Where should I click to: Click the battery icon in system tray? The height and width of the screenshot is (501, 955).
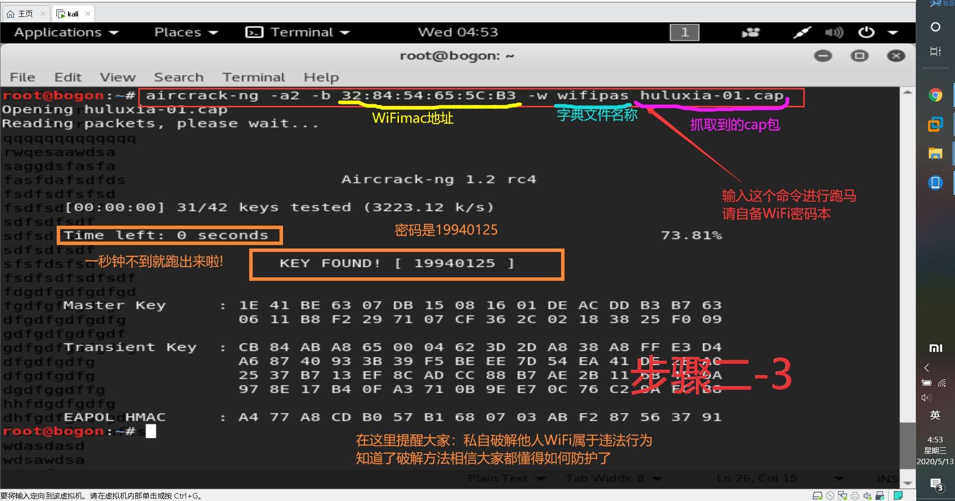(927, 383)
